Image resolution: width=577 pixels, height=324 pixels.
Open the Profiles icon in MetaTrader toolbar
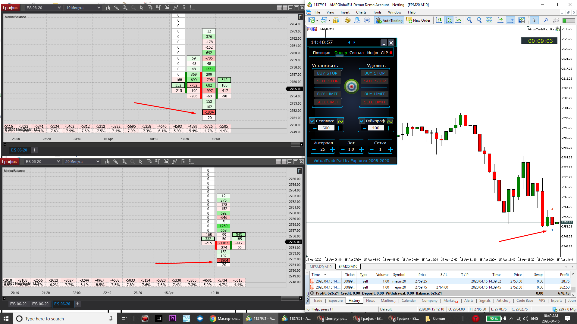point(324,20)
